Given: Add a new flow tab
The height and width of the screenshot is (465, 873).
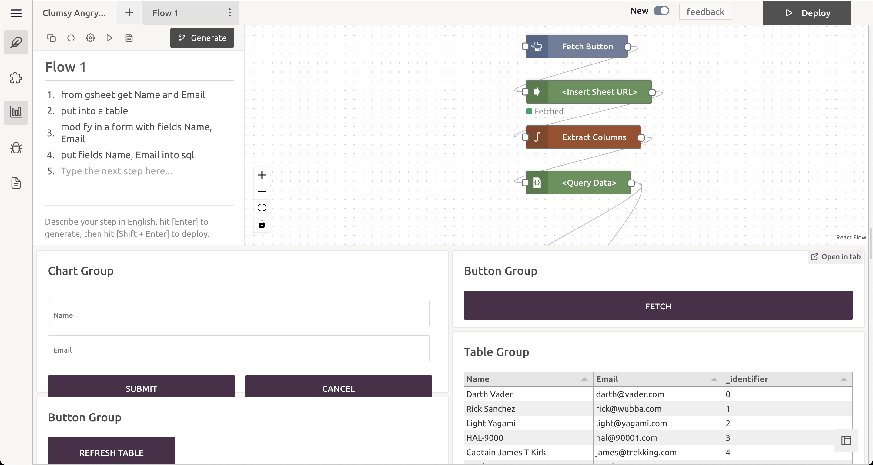Looking at the screenshot, I should point(129,13).
